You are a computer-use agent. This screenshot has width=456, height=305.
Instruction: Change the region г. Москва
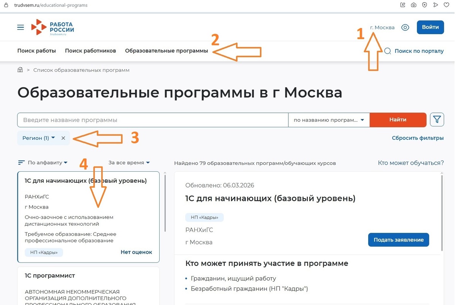tap(382, 27)
